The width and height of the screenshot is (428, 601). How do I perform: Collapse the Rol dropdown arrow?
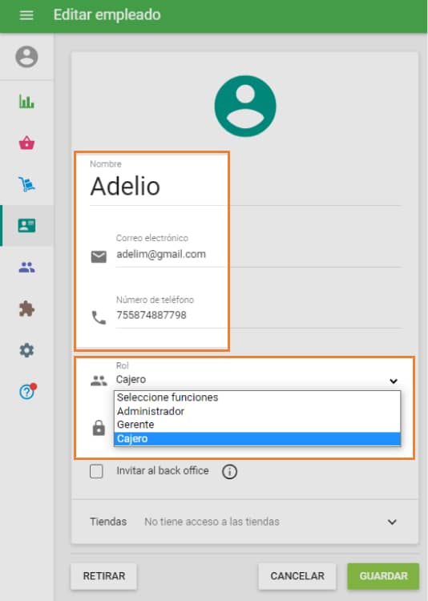394,381
